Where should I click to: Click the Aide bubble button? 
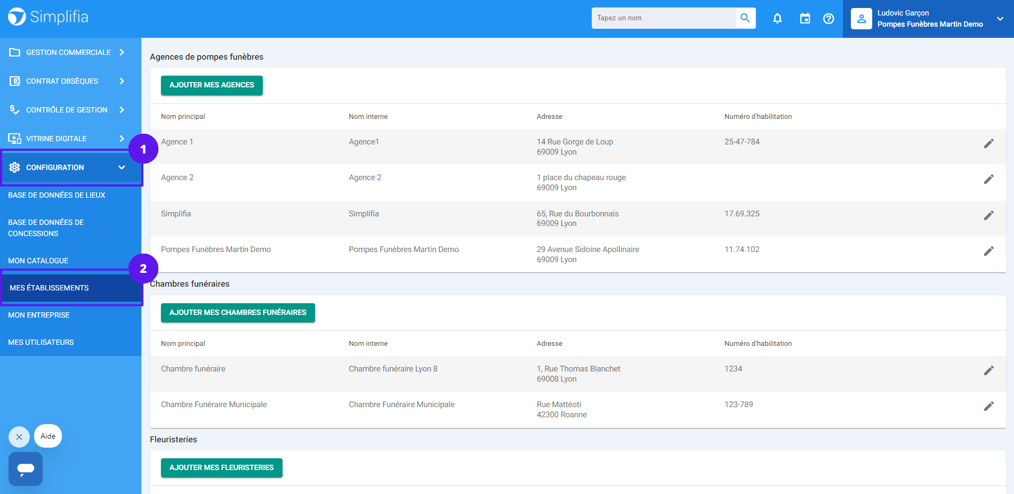pyautogui.click(x=48, y=436)
